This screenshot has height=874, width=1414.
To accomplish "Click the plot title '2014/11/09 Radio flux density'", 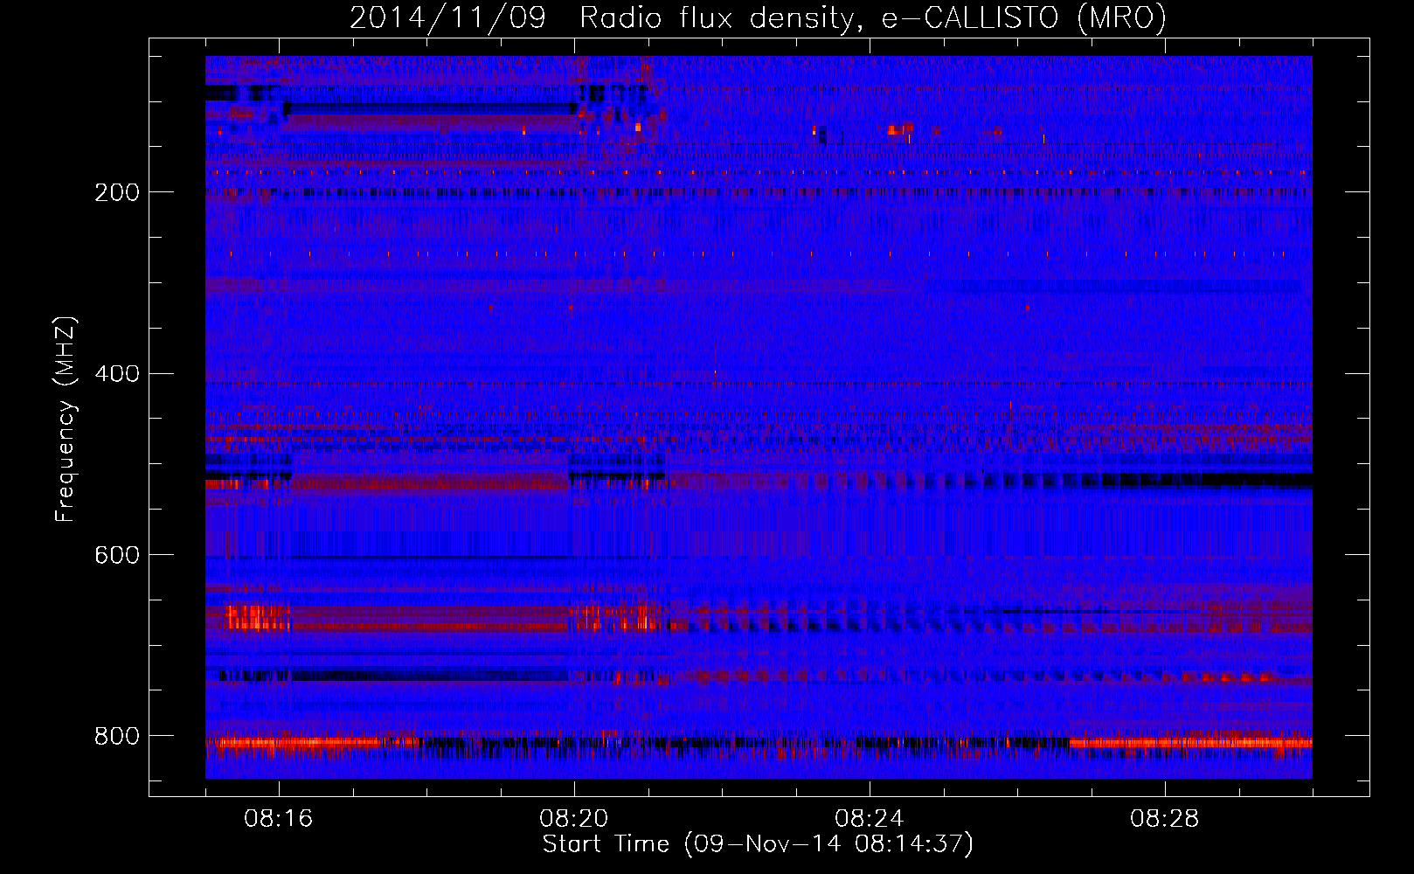I will tap(758, 18).
